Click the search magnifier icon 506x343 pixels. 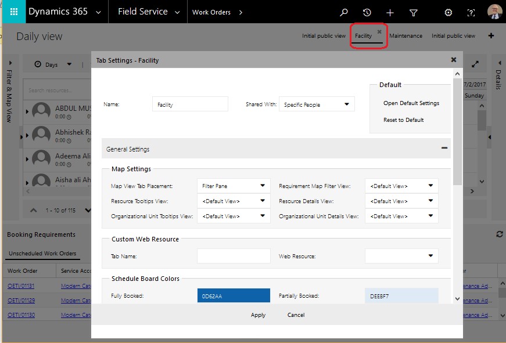point(344,12)
